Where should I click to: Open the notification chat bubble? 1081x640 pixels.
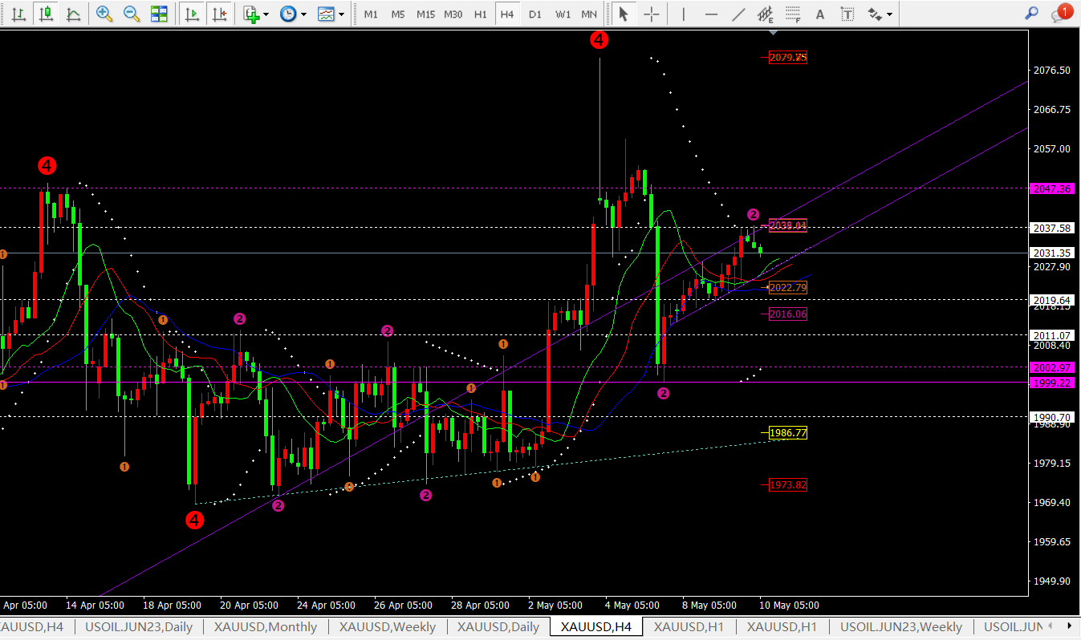(1061, 14)
